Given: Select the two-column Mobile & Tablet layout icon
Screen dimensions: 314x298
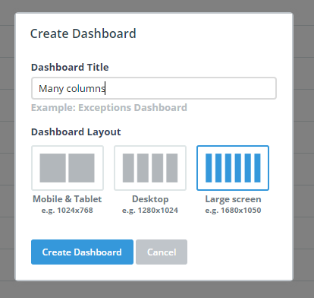Looking at the screenshot, I should click(x=68, y=168).
